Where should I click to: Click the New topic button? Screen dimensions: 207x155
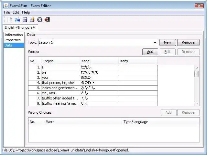click(168, 42)
